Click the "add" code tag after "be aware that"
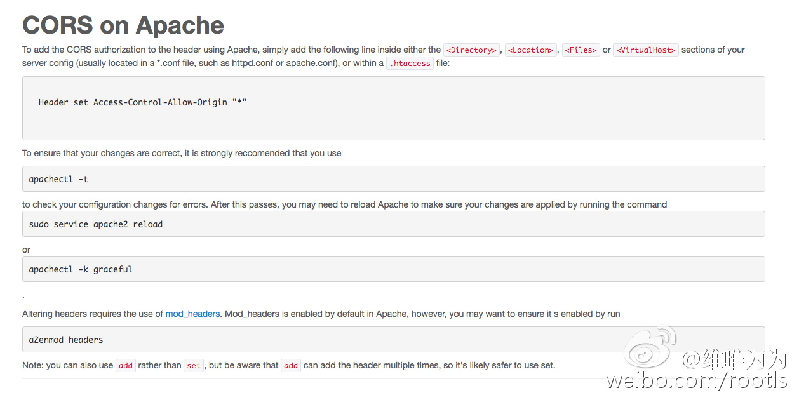Viewport: 792px width, 395px height. [291, 366]
